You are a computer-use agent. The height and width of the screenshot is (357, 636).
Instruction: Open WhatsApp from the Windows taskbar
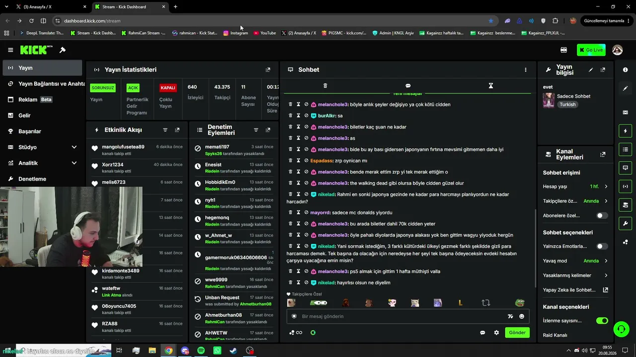(217, 351)
